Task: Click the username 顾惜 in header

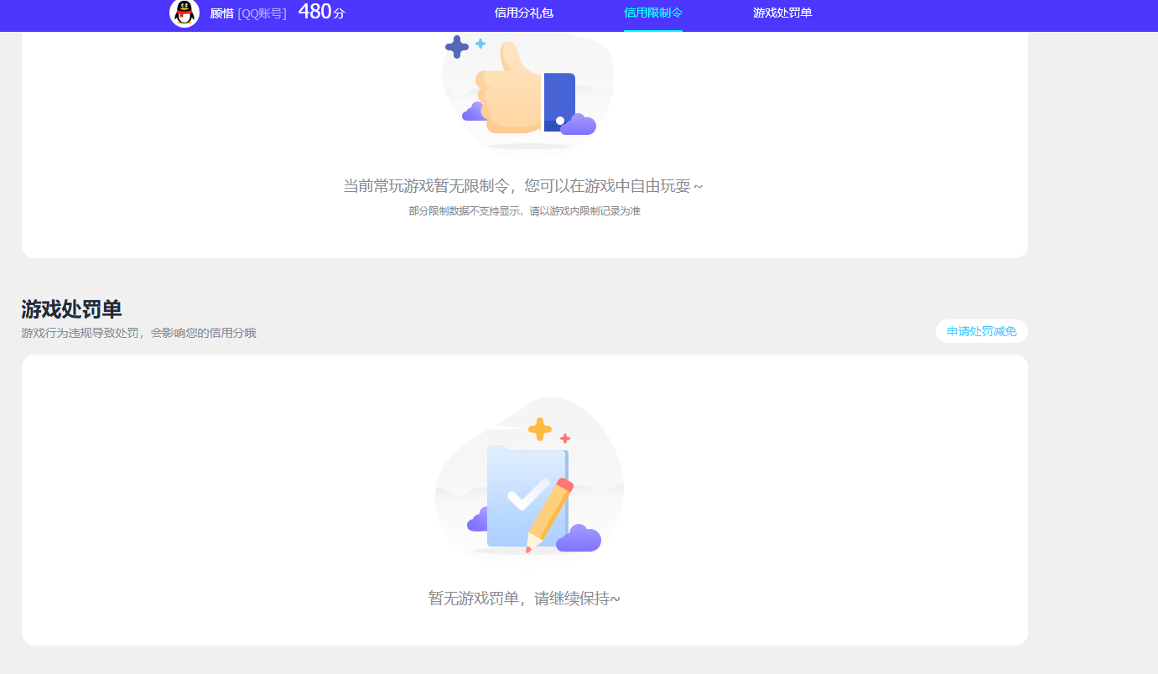Action: 222,13
